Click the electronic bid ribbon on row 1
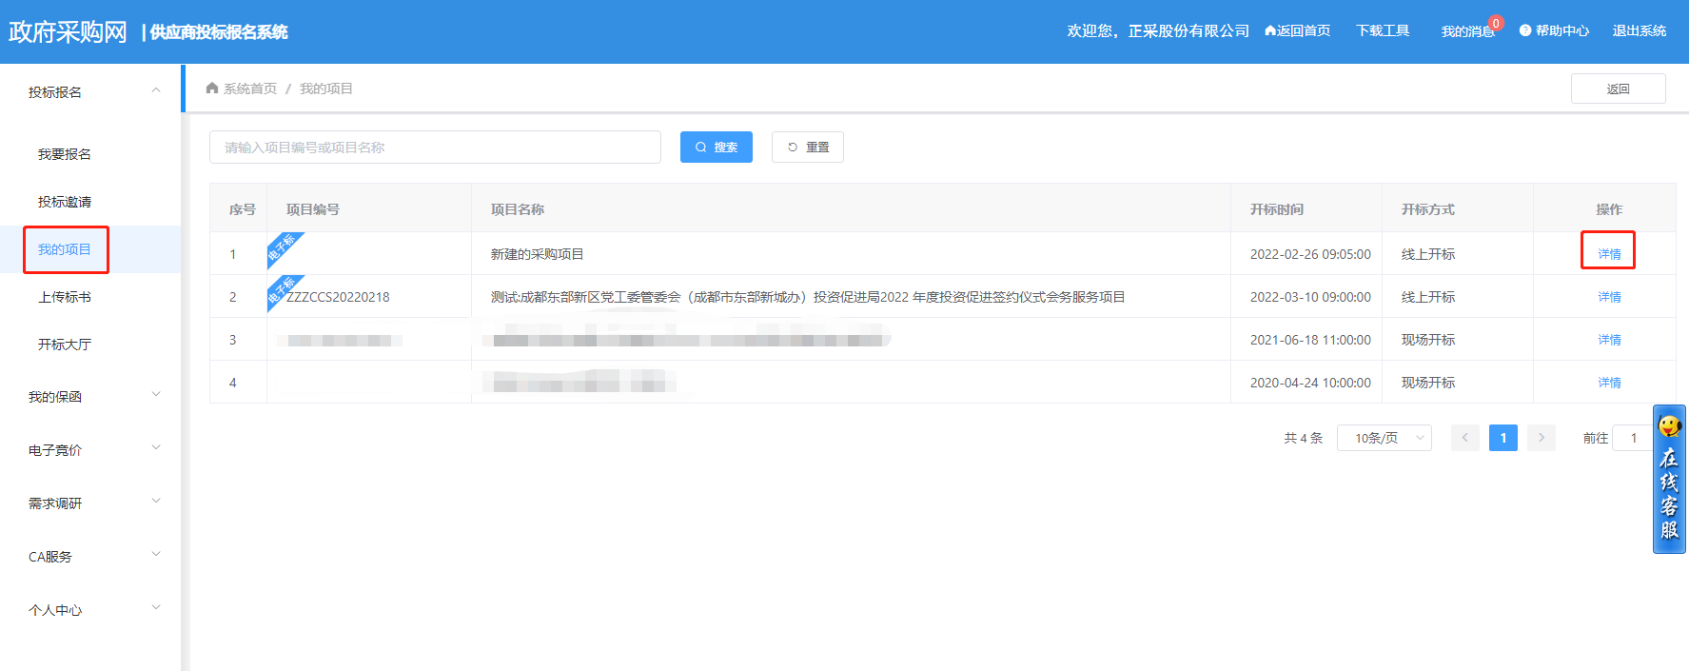The height and width of the screenshot is (671, 1689). click(x=282, y=247)
